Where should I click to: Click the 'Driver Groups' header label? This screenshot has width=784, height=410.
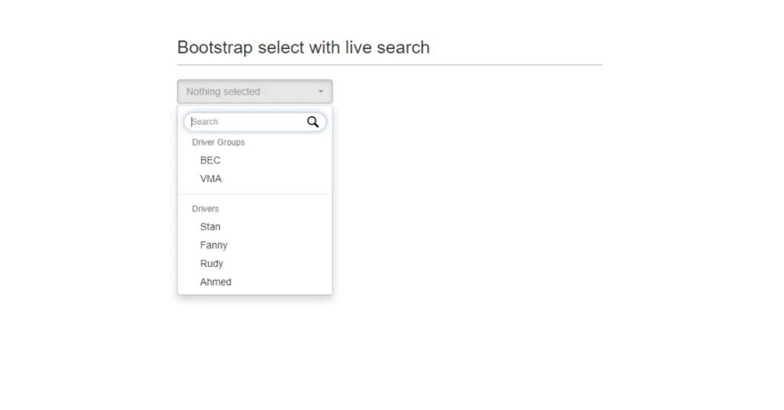pos(218,142)
